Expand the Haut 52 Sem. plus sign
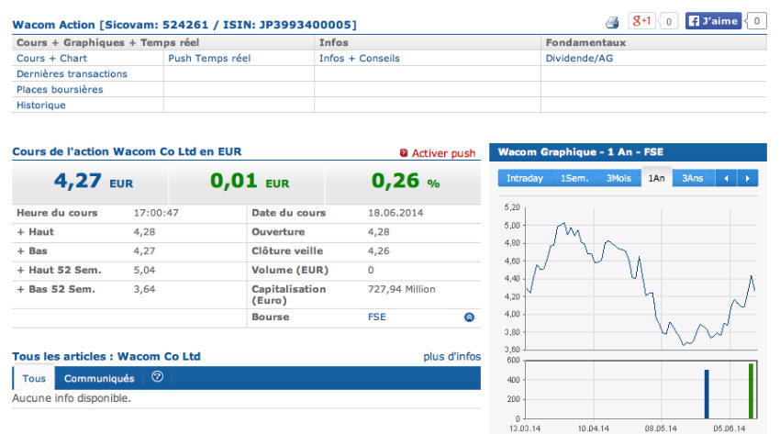Viewport: 780px width, 434px height. coord(20,271)
